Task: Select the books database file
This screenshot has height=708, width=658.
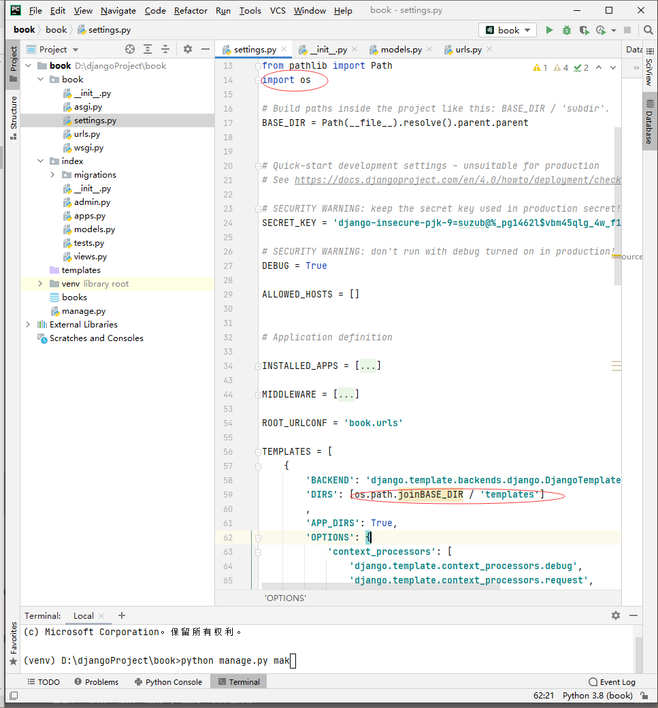Action: tap(74, 297)
